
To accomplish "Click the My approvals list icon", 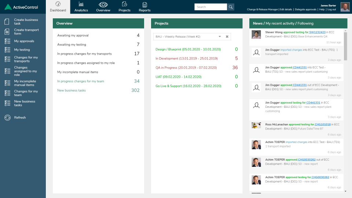I will (7, 41).
